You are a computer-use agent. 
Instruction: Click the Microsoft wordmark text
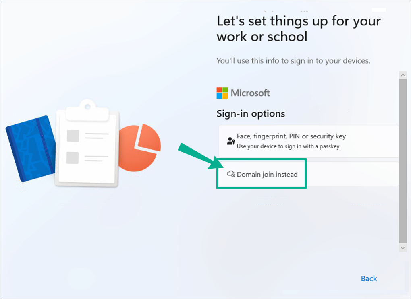pos(250,93)
